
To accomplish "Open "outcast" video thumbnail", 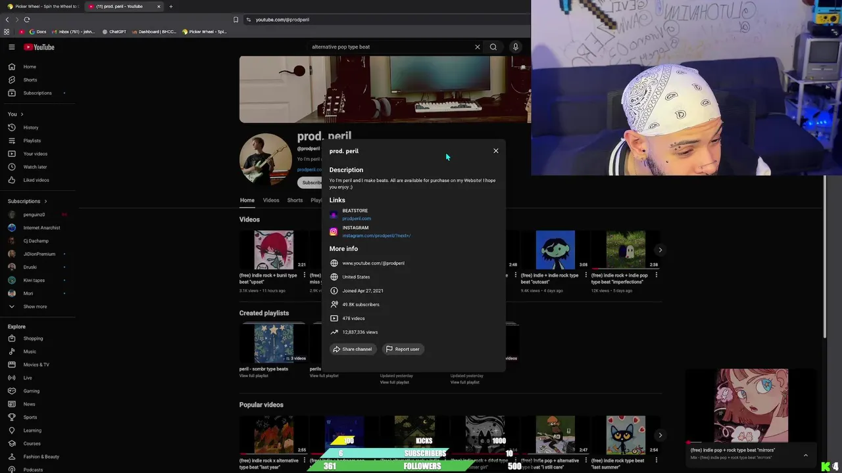I will 555,250.
